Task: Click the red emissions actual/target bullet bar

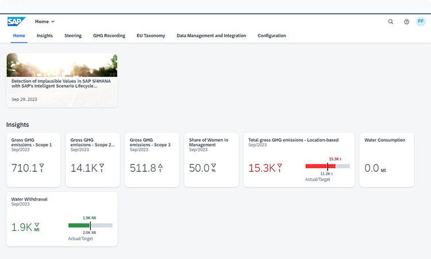Action: point(328,166)
